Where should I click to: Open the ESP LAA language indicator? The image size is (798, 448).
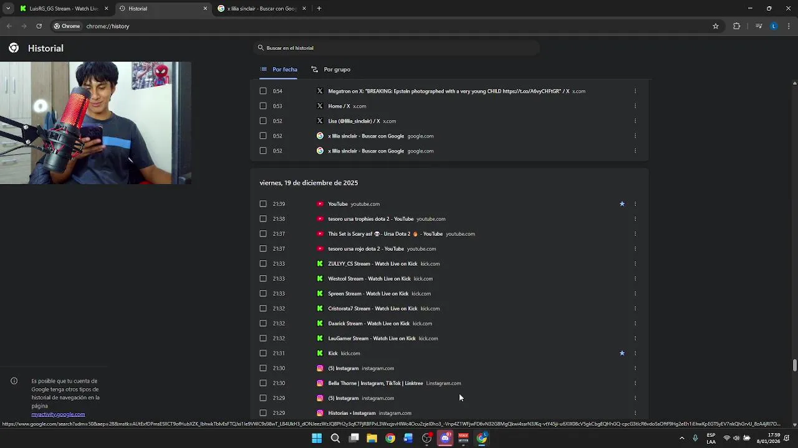point(711,438)
